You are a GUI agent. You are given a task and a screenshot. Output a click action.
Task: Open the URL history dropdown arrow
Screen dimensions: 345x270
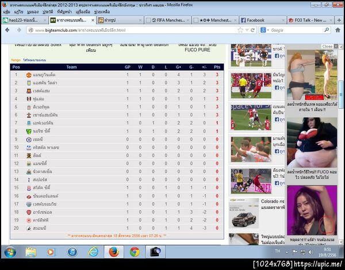click(x=247, y=30)
